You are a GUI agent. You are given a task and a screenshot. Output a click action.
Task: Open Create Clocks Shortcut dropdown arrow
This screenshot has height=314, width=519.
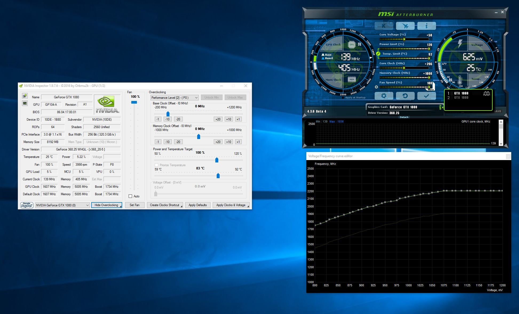181,206
